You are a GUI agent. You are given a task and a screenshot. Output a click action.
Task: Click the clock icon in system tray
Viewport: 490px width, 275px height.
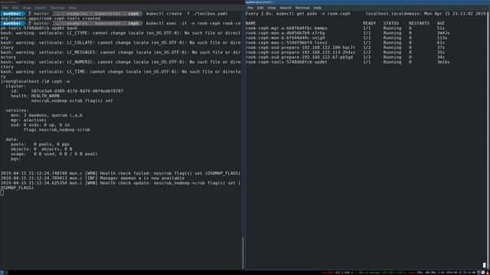pyautogui.click(x=483, y=273)
